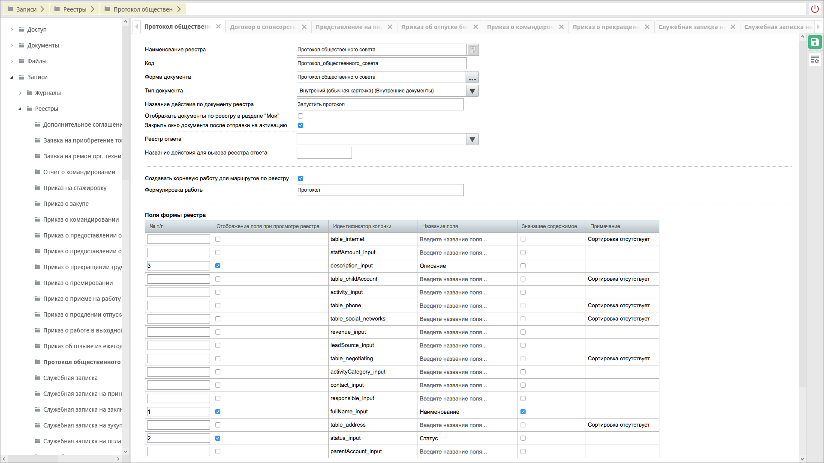The width and height of the screenshot is (824, 463).
Task: Switch to Представление на перевод tab
Action: pyautogui.click(x=348, y=27)
